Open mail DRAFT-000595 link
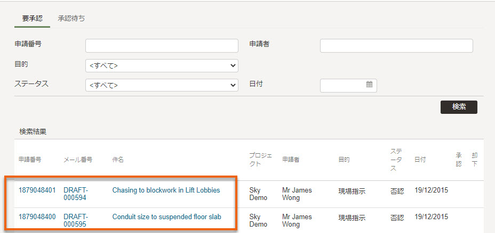 [x=76, y=220]
